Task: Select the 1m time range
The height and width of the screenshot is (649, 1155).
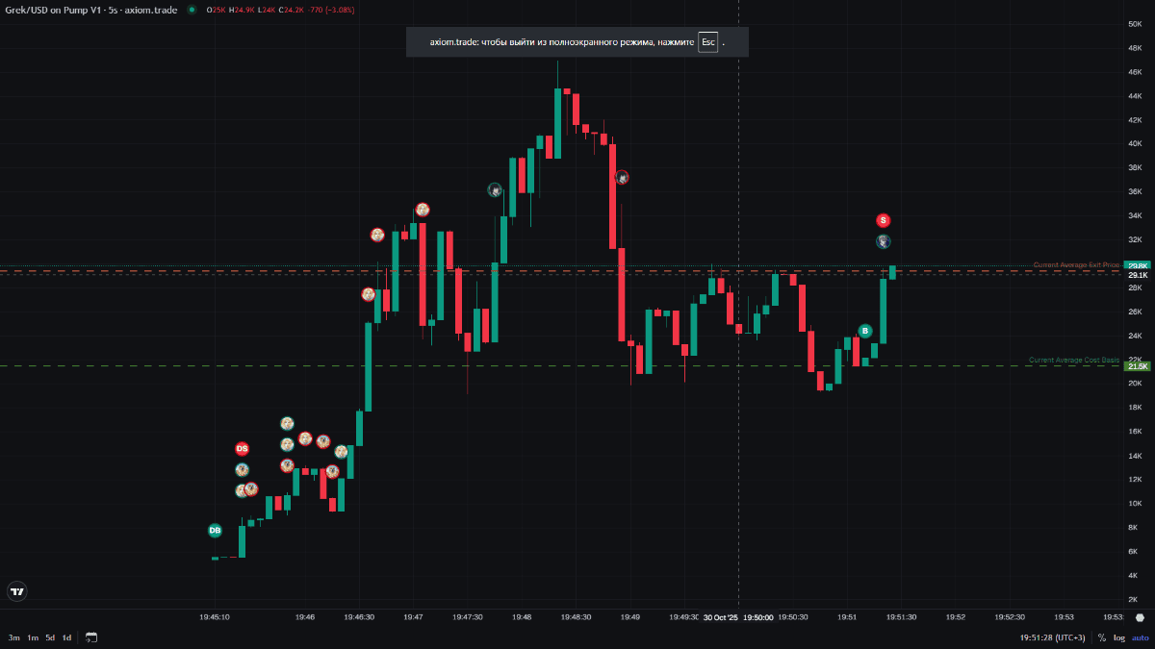Action: pos(33,637)
